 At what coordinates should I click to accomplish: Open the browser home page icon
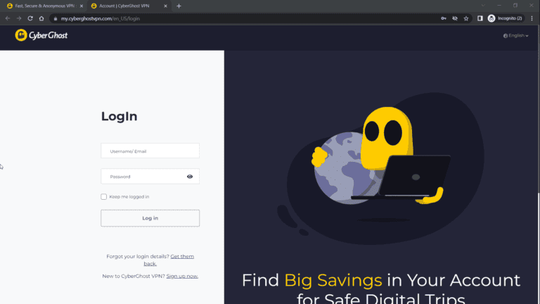tap(41, 18)
